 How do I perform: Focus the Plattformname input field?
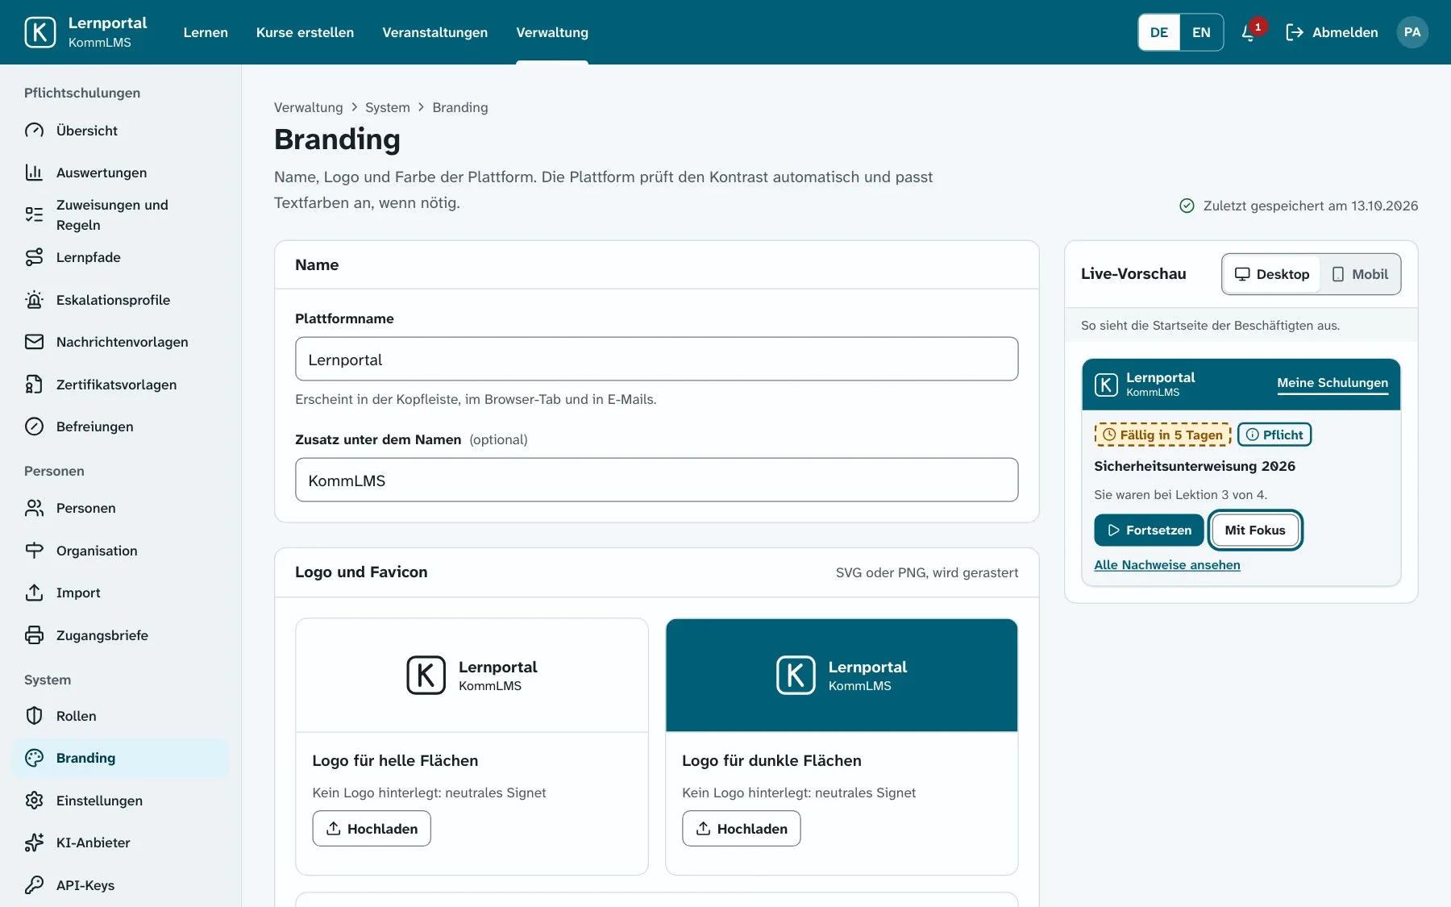(657, 359)
